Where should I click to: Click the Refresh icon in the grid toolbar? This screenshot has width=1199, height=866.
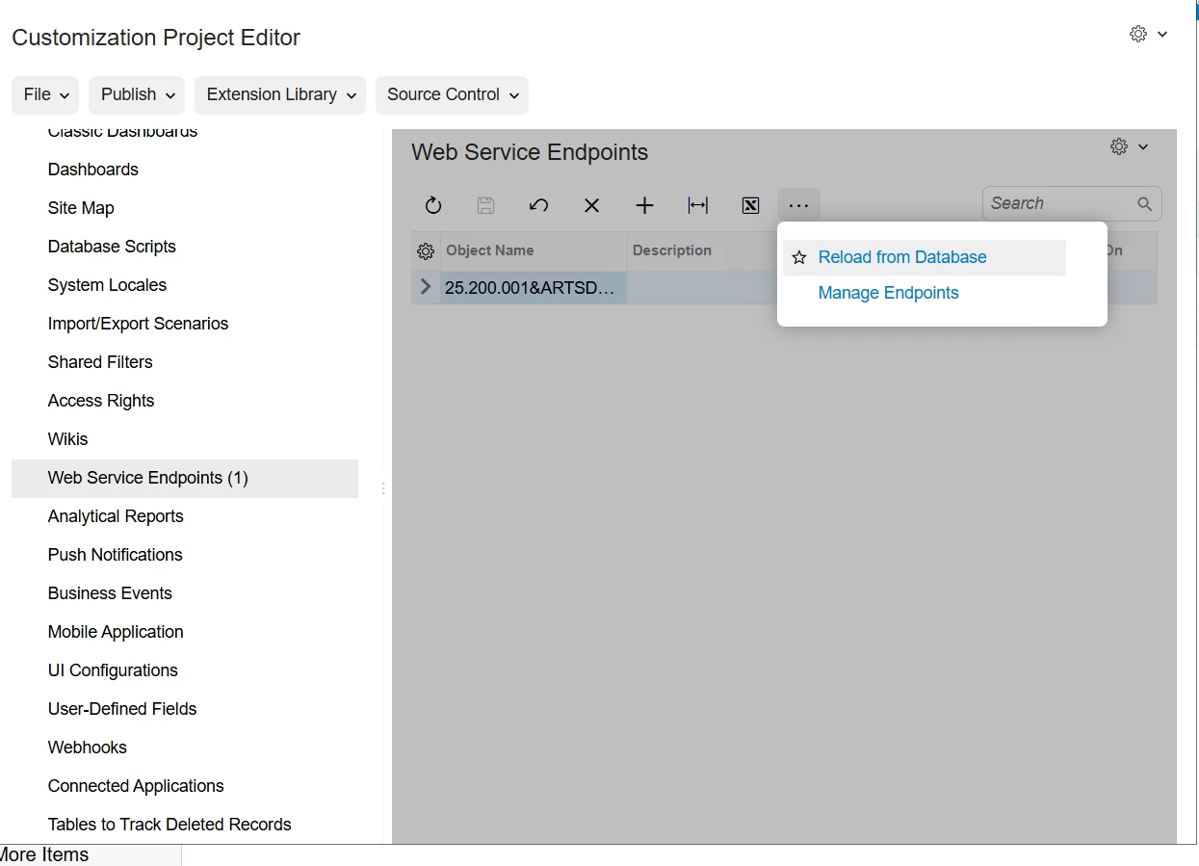click(x=433, y=205)
